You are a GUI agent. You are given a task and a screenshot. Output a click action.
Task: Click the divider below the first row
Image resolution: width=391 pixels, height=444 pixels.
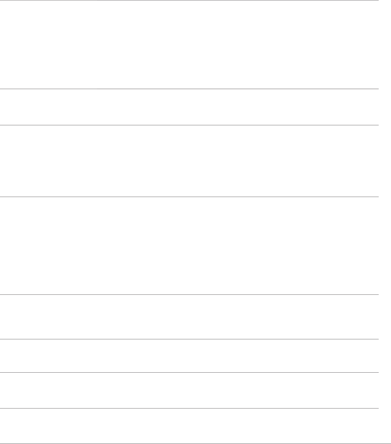(189, 89)
